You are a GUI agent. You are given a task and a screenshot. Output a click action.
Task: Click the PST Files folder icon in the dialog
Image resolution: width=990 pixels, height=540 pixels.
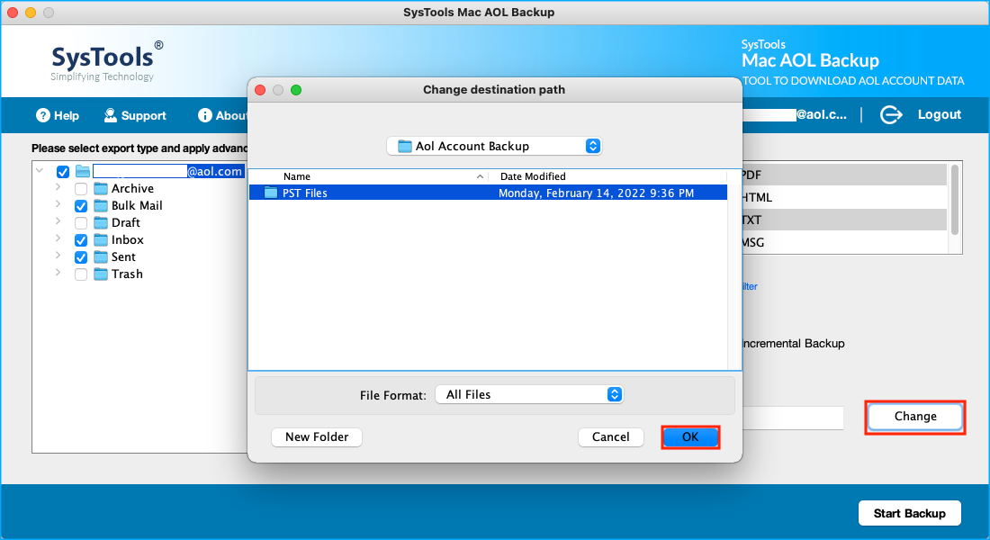coord(271,193)
